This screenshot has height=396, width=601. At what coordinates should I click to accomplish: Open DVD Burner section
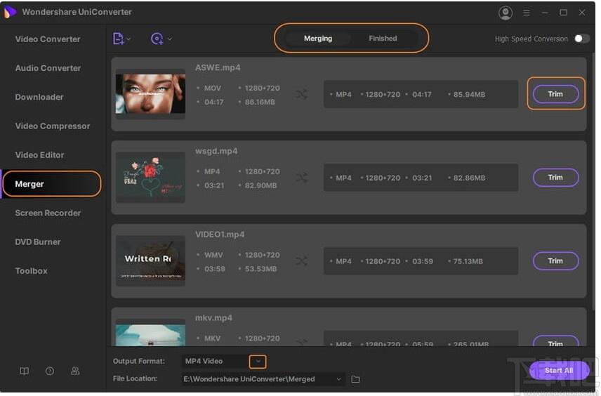[38, 242]
